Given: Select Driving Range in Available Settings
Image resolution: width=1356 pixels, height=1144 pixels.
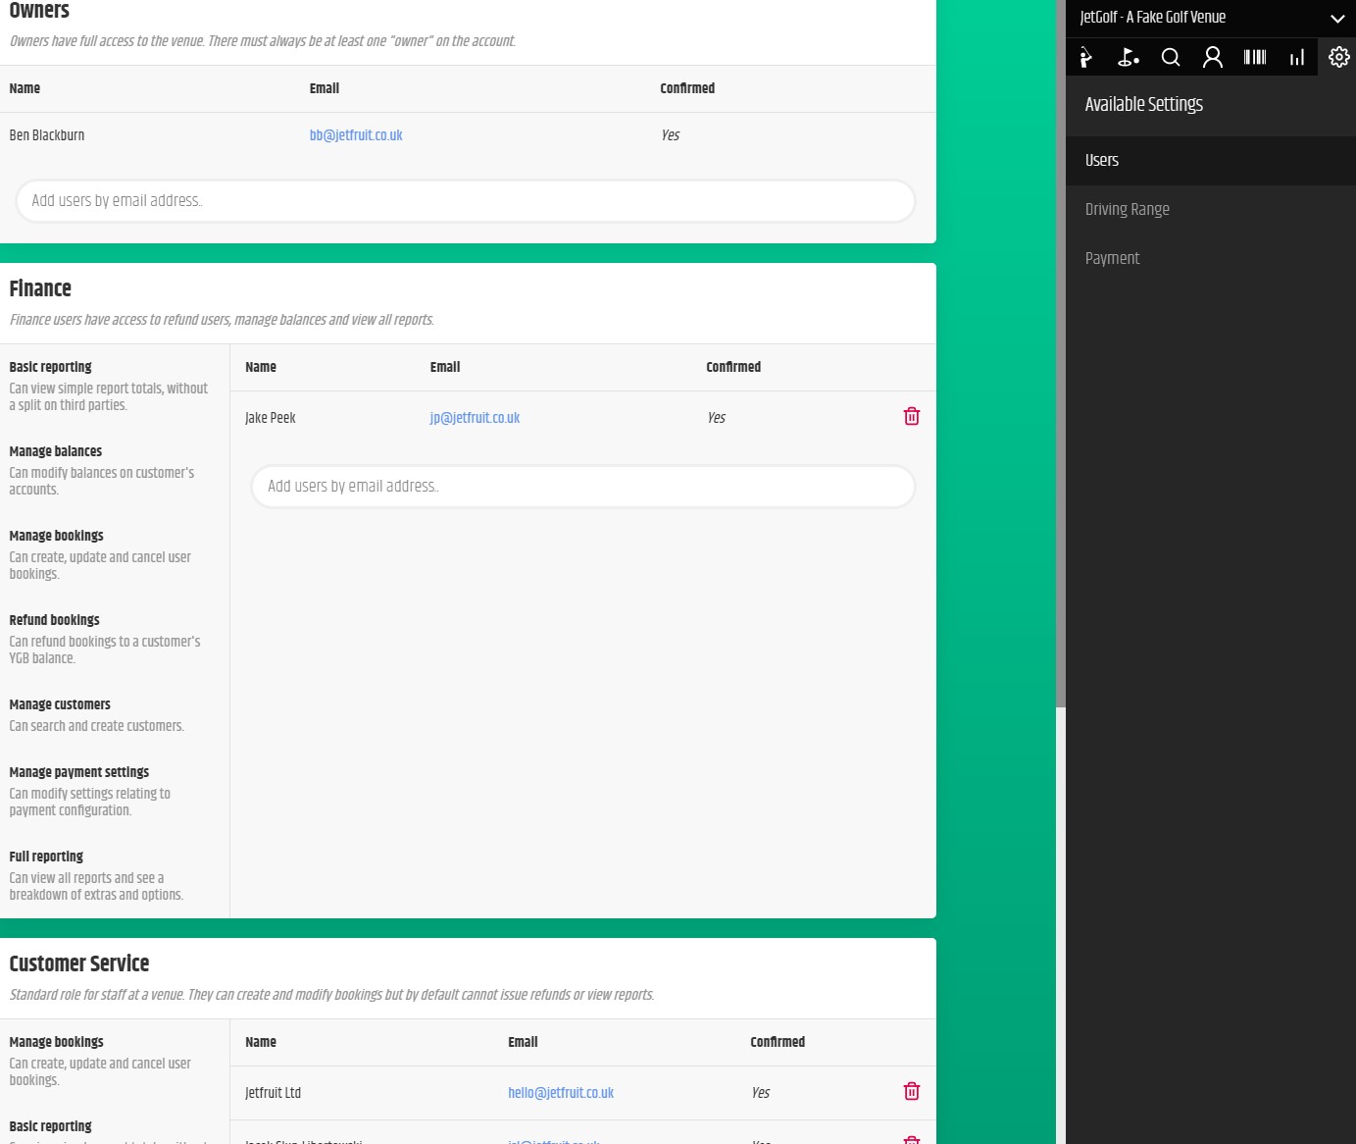Looking at the screenshot, I should coord(1211,210).
